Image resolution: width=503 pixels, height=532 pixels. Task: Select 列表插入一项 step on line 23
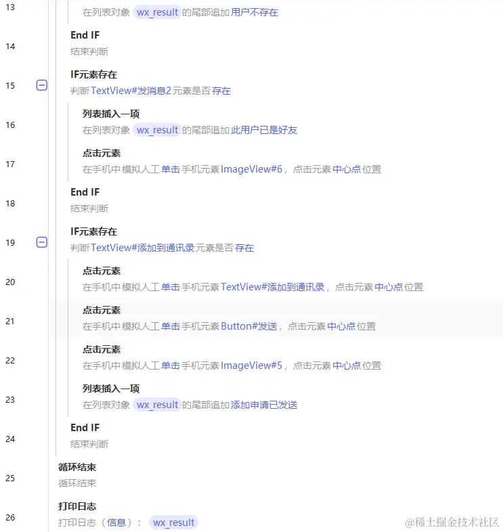111,389
